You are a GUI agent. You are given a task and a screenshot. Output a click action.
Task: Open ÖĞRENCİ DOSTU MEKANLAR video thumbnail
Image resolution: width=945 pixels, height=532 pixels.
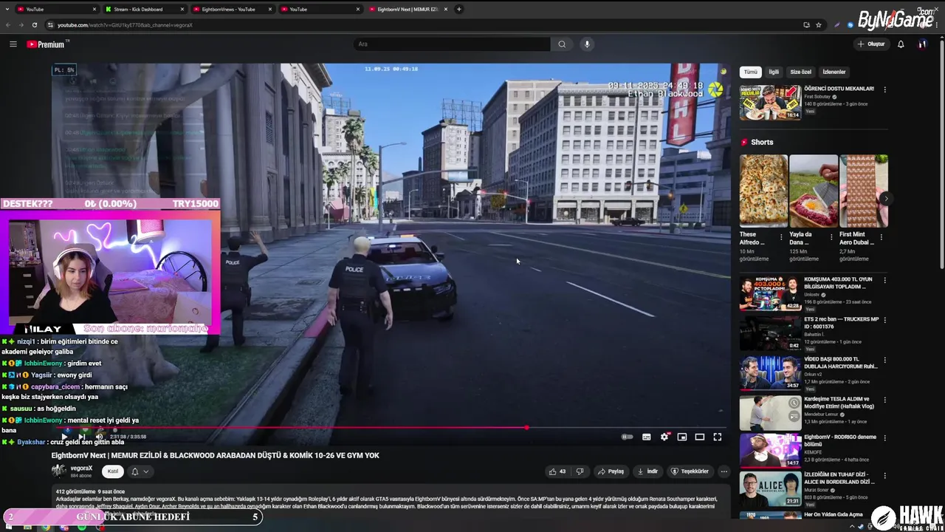point(770,103)
